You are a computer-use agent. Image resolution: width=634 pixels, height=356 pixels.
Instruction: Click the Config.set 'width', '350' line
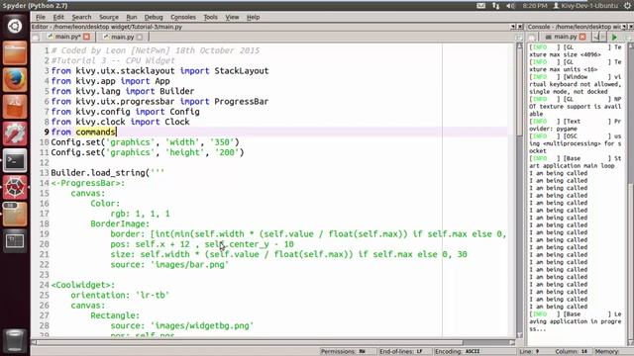click(x=146, y=142)
